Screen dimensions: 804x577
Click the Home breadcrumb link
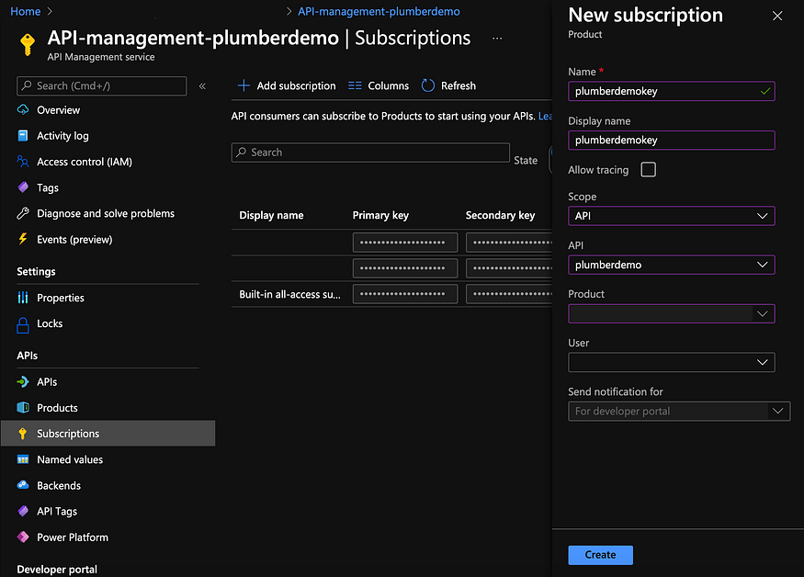pos(25,11)
